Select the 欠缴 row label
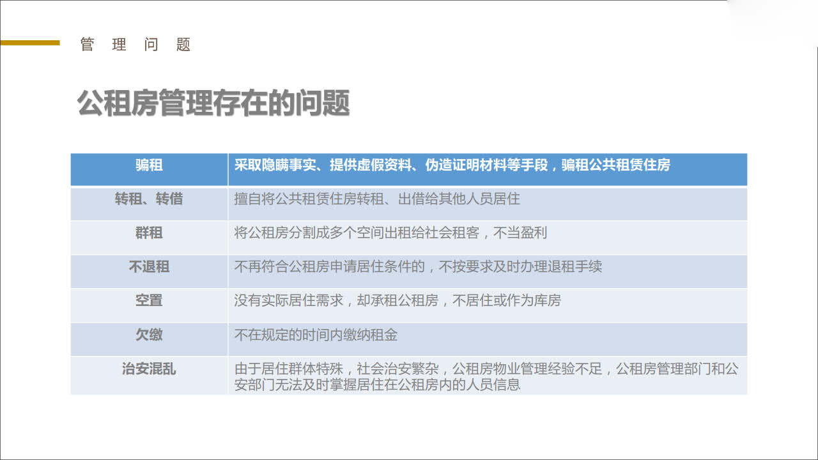The image size is (818, 460). tap(149, 335)
